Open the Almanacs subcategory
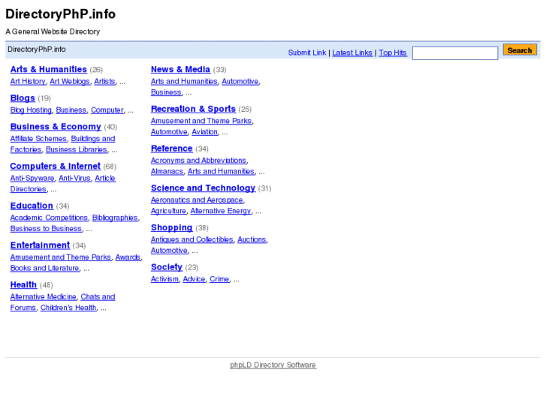Image resolution: width=546 pixels, height=409 pixels. (167, 172)
